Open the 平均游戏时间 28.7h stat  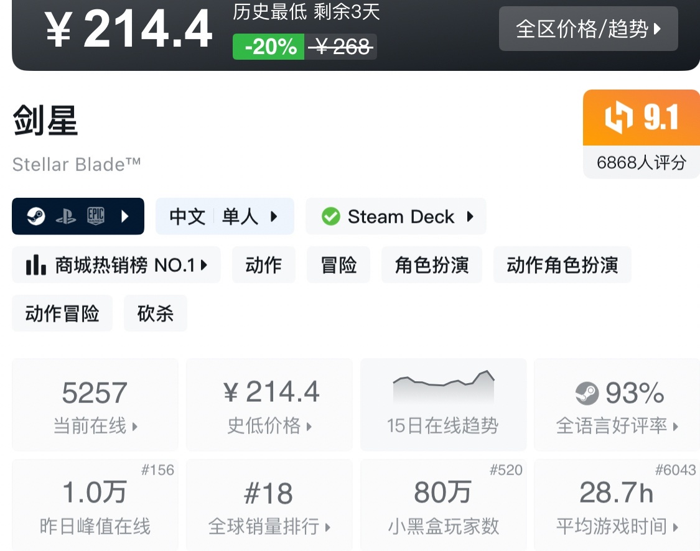(617, 505)
